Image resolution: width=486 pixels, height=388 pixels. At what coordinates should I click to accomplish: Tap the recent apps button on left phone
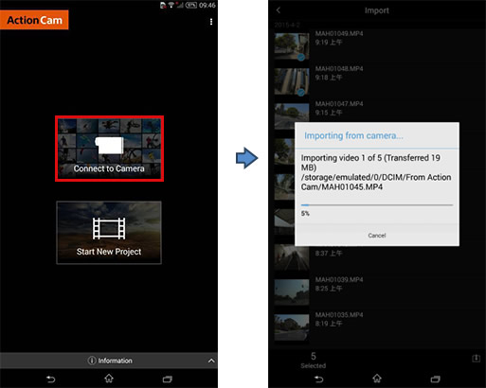pyautogui.click(x=168, y=379)
